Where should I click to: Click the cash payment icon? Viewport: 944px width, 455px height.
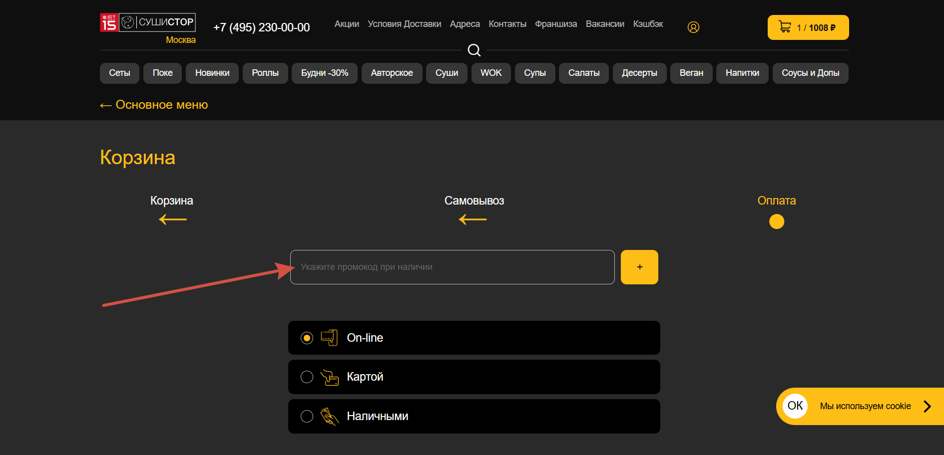329,416
